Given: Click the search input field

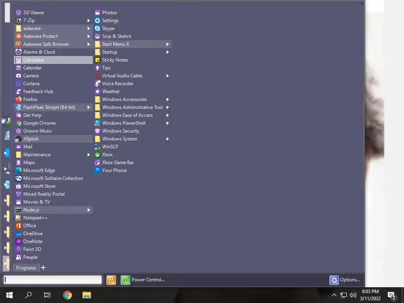Looking at the screenshot, I should coord(52,280).
